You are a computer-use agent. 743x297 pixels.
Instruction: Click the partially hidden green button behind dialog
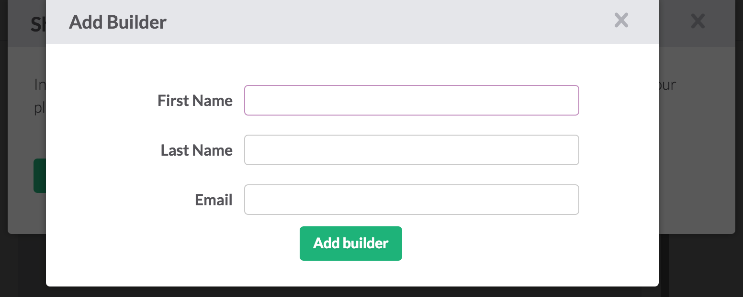39,176
